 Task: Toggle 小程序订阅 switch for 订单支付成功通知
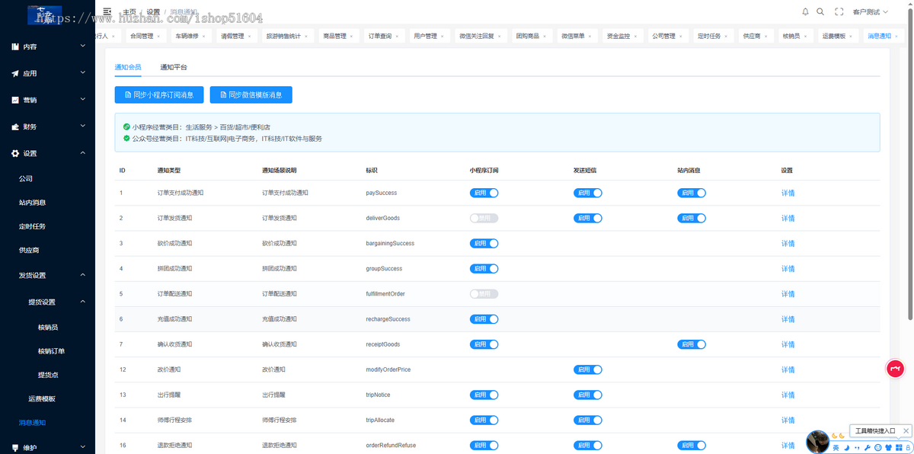[x=484, y=193]
